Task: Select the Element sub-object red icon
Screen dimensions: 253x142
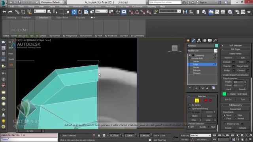Action: click(210, 101)
